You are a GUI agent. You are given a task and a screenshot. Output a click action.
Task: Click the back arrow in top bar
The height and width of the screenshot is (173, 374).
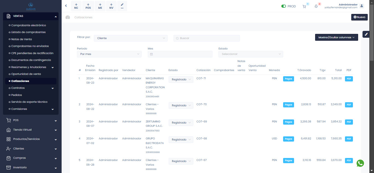[66, 6]
